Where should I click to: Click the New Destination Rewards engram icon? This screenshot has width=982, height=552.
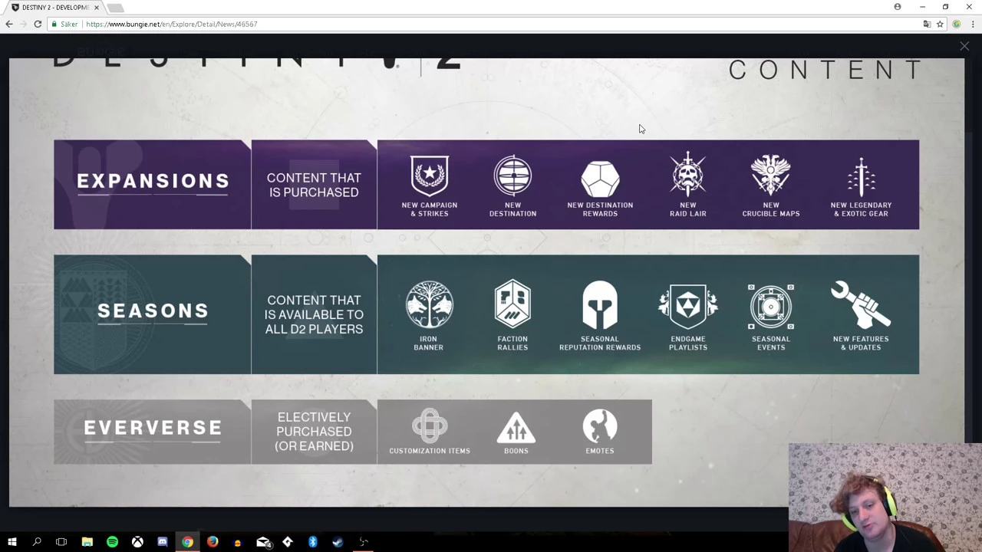600,178
